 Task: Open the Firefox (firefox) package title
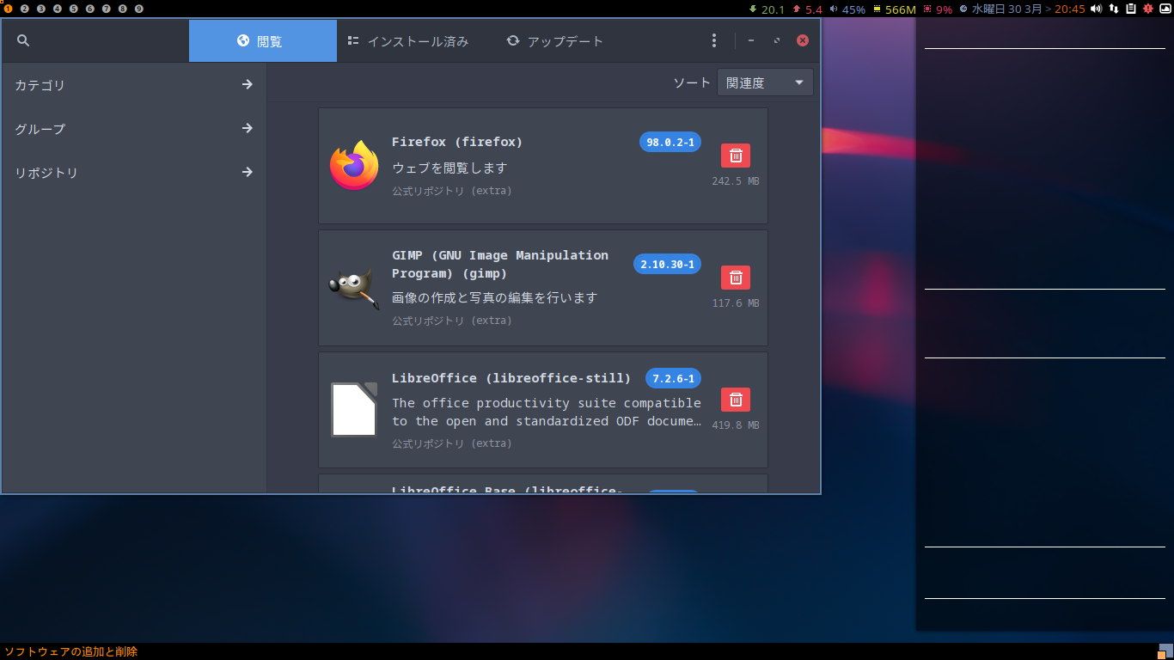457,142
